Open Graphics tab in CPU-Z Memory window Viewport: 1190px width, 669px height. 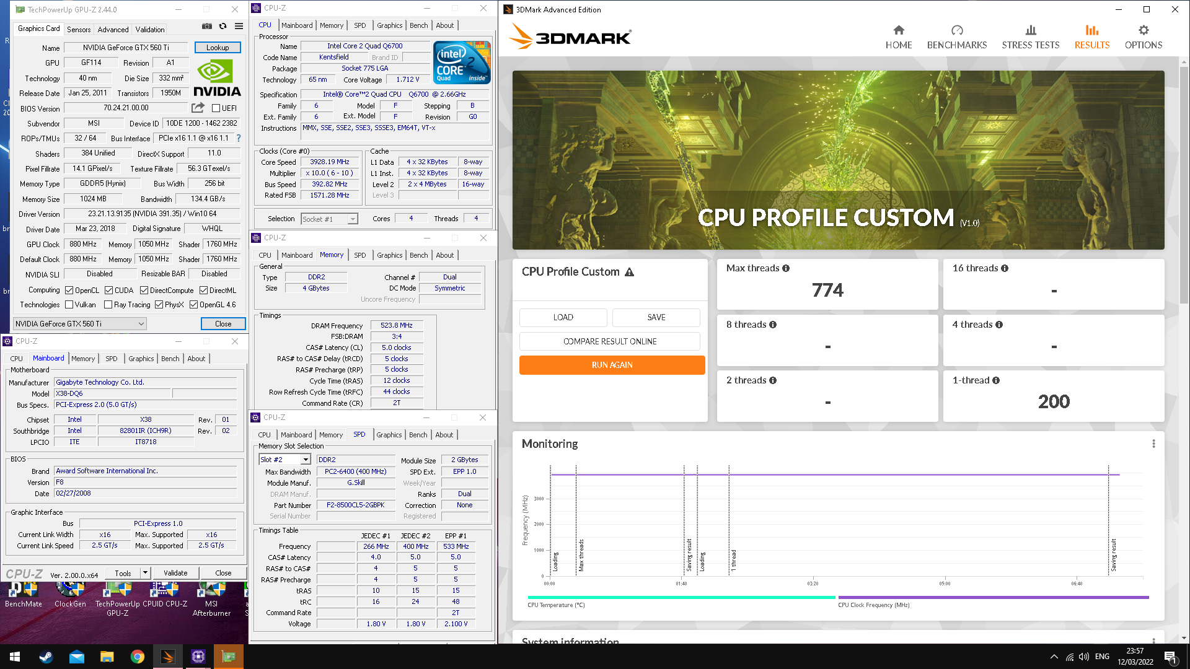point(389,255)
